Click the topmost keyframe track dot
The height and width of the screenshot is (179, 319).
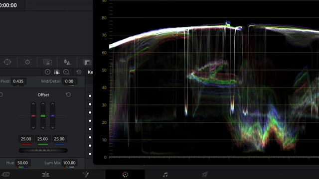click(90, 96)
